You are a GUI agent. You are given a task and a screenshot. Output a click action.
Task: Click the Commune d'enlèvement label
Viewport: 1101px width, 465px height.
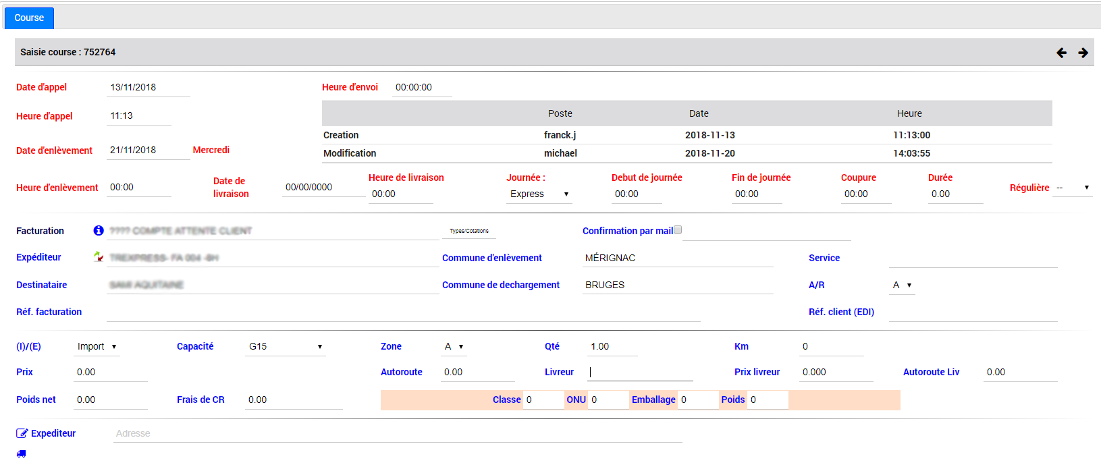(x=492, y=258)
